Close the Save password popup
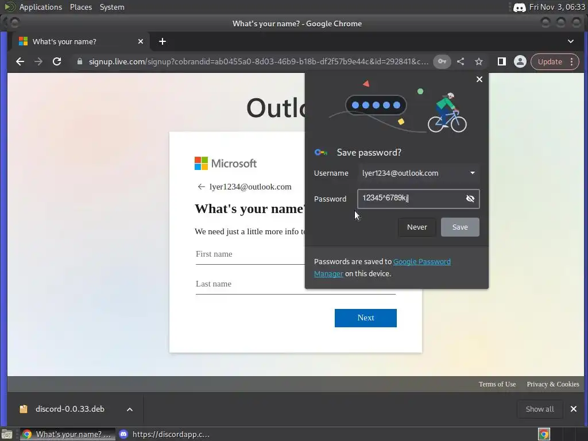This screenshot has width=588, height=441. [479, 79]
